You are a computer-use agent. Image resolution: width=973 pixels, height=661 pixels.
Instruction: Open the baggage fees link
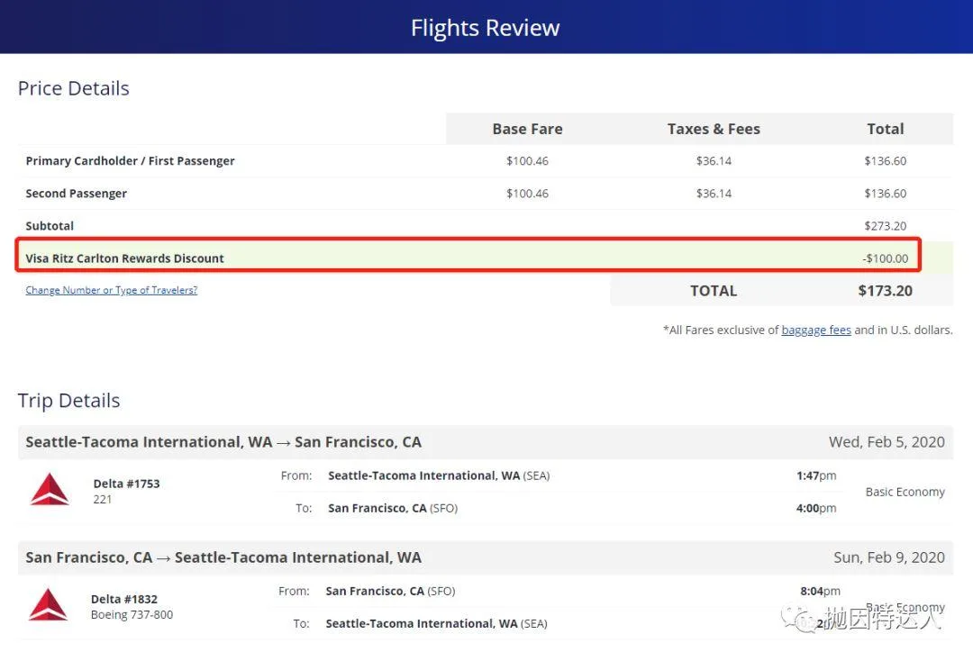tap(815, 330)
